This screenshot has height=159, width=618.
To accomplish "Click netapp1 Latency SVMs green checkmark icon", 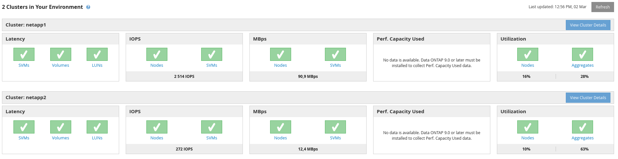I will pyautogui.click(x=24, y=54).
